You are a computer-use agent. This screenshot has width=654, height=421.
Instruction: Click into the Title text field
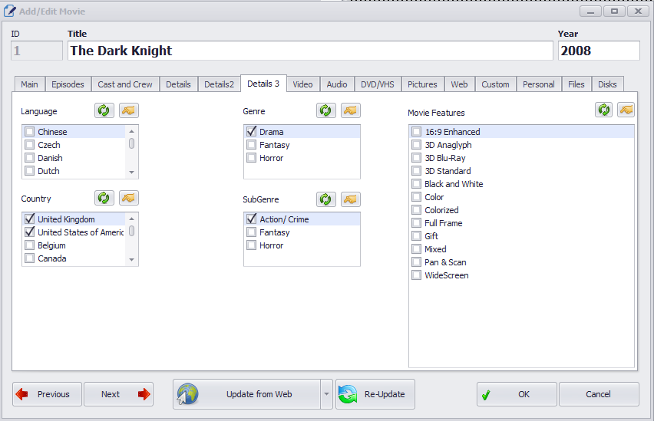tap(309, 51)
